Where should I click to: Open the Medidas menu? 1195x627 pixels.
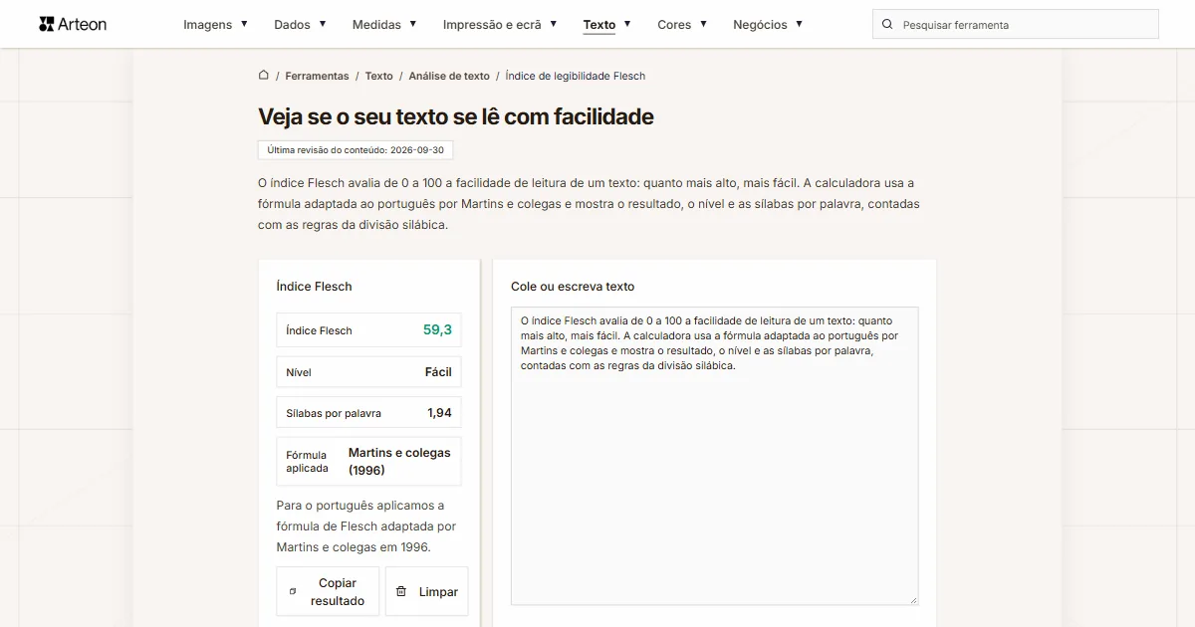coord(376,24)
